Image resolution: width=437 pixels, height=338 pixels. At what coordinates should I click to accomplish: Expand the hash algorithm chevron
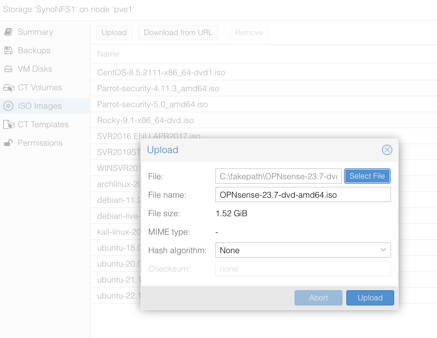383,250
